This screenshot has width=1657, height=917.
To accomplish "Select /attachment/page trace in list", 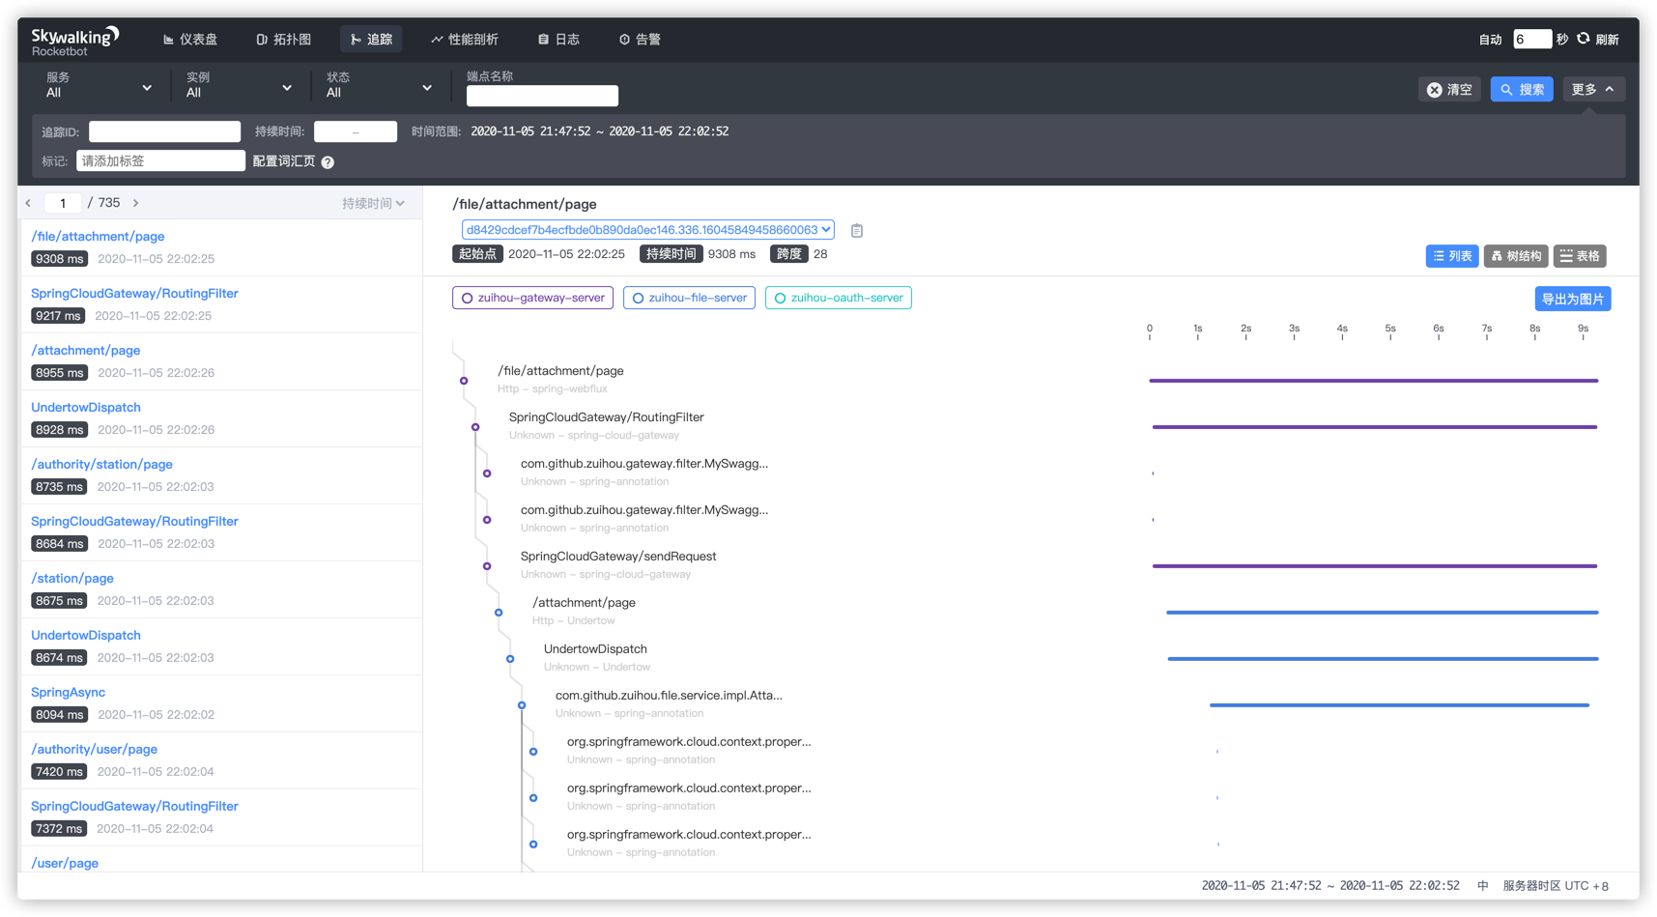I will [x=221, y=361].
